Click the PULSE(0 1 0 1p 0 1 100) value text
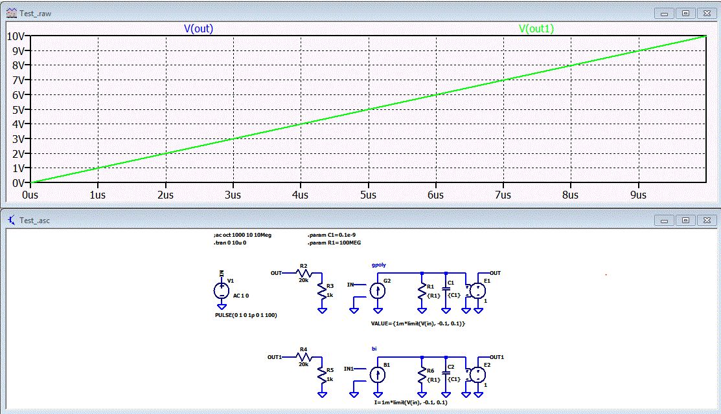Screen dimensions: 721x414 click(246, 315)
